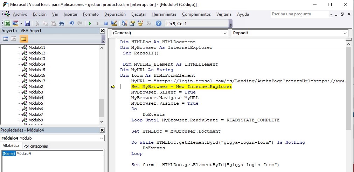Select Módulo17 in the project tree

tap(37, 81)
